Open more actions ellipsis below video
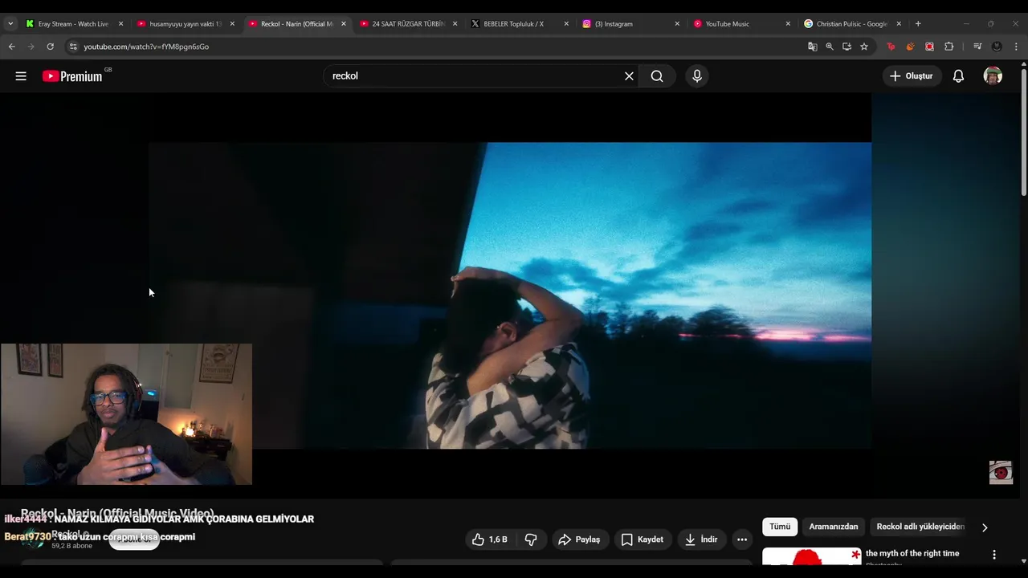Screen dimensions: 1028x578 (x=742, y=539)
